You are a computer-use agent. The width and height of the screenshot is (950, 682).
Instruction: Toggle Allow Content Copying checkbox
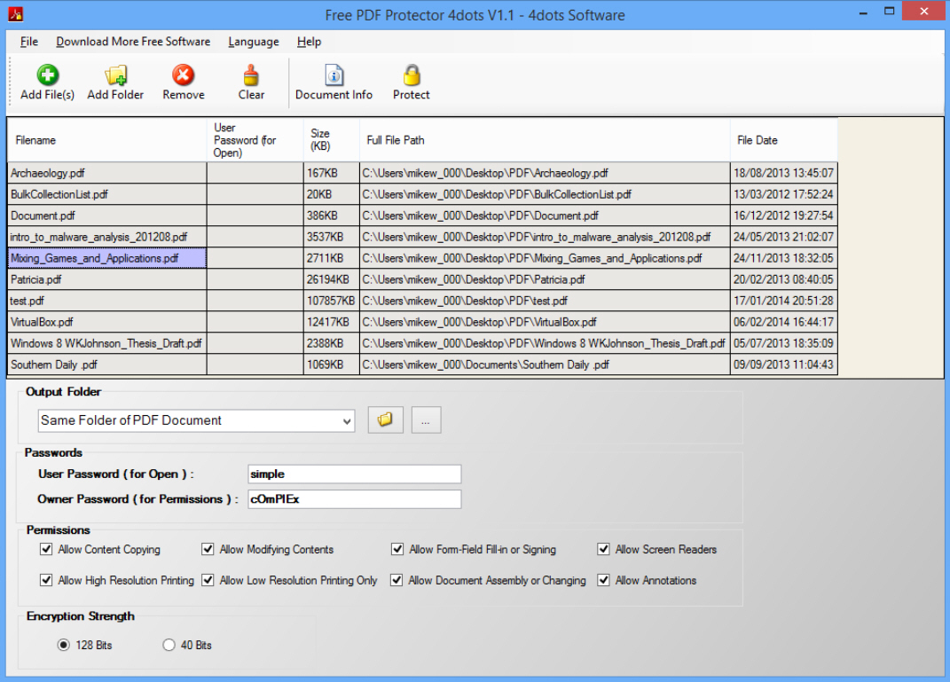[x=46, y=549]
